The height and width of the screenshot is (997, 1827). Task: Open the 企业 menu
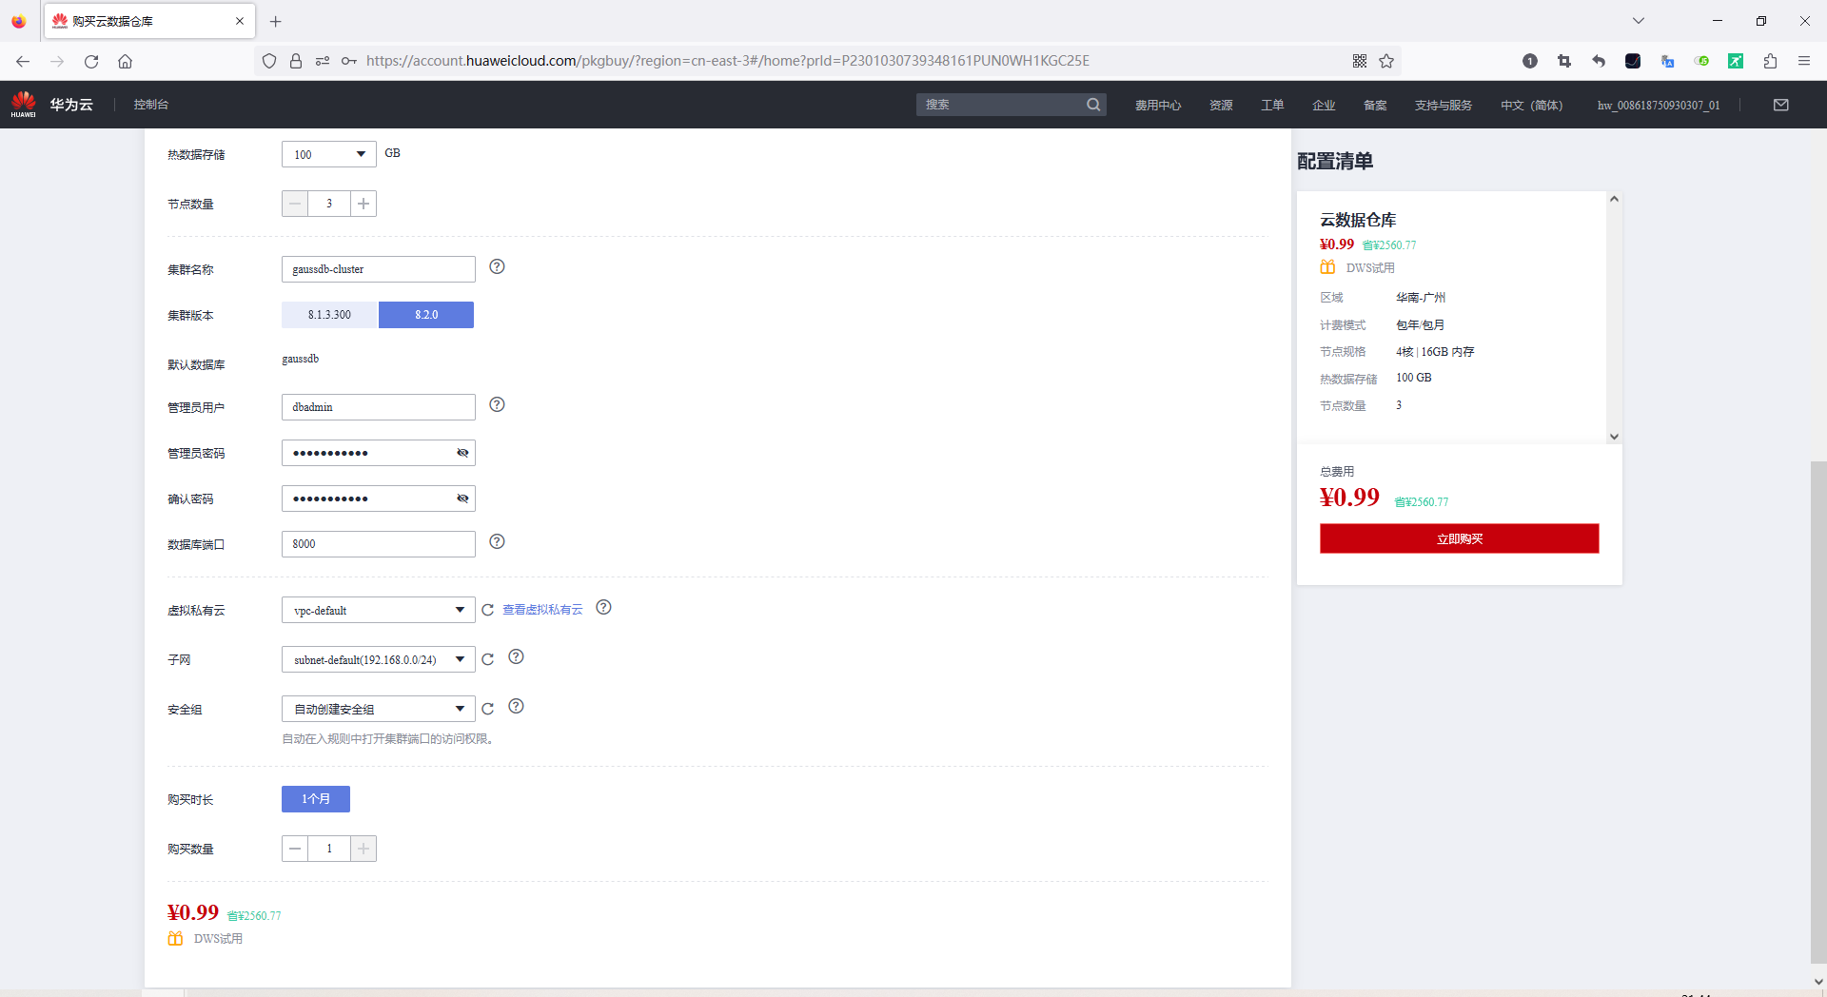1324,105
